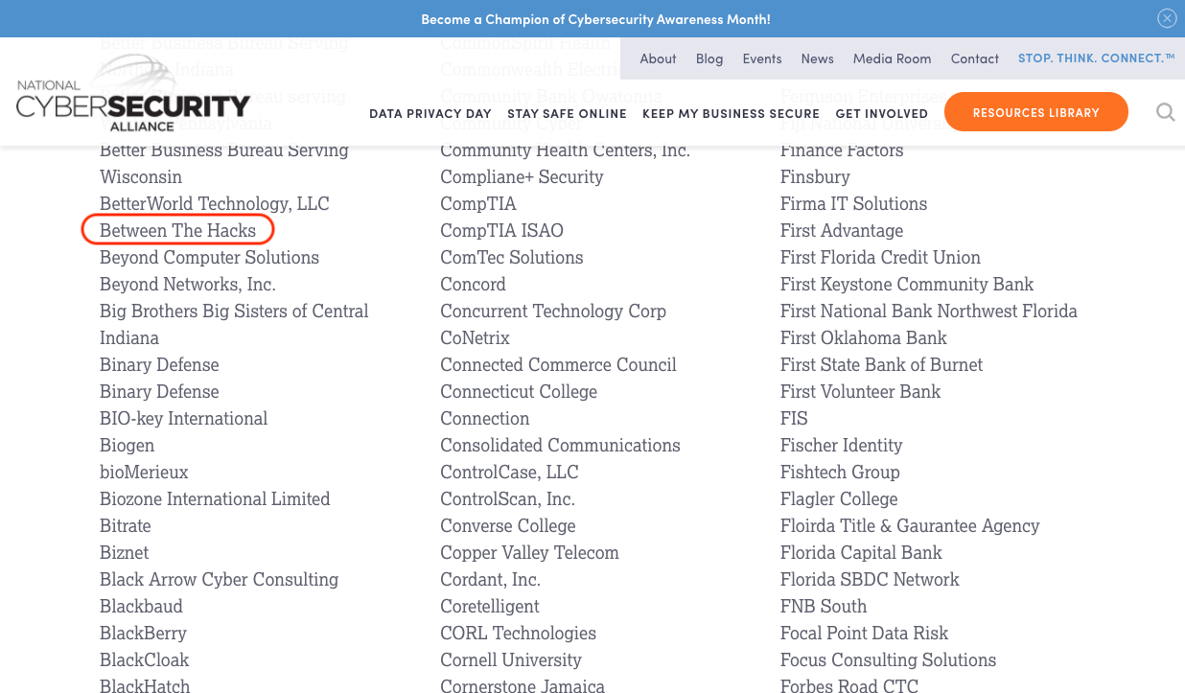Screen dimensions: 1185x693
Task: Select 'Fischer Identity' entry
Action: click(x=842, y=445)
